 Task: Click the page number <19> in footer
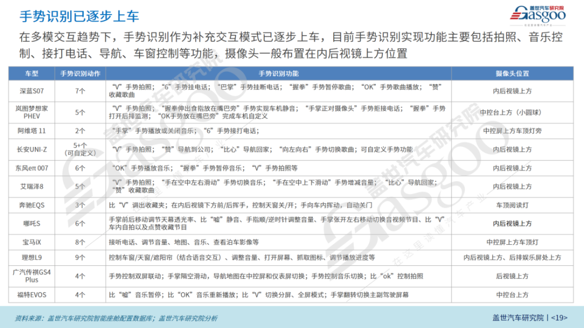click(x=560, y=318)
